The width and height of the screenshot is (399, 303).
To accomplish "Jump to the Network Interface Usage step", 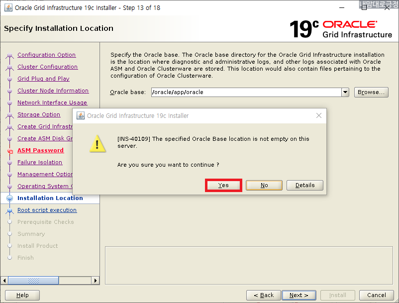I will [52, 102].
